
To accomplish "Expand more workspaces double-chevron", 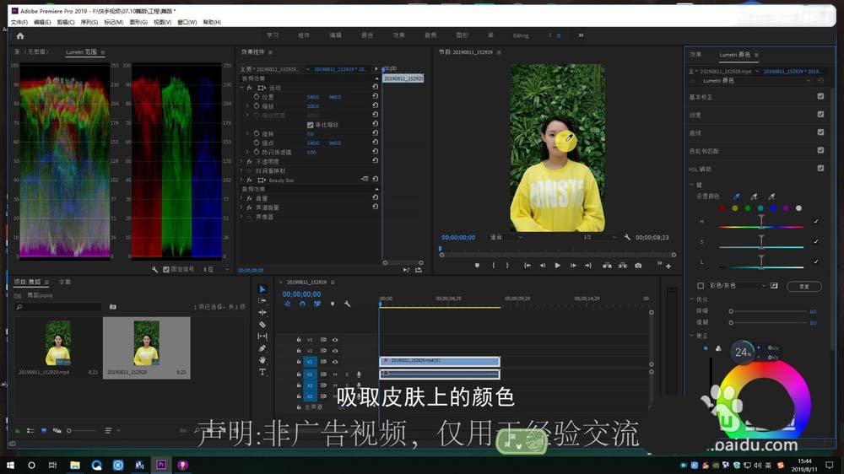I will (581, 35).
